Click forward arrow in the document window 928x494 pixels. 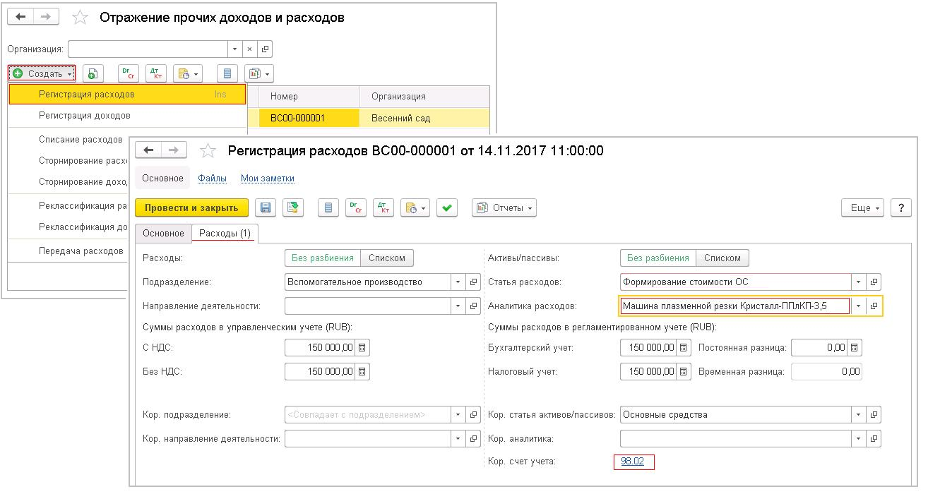[174, 150]
